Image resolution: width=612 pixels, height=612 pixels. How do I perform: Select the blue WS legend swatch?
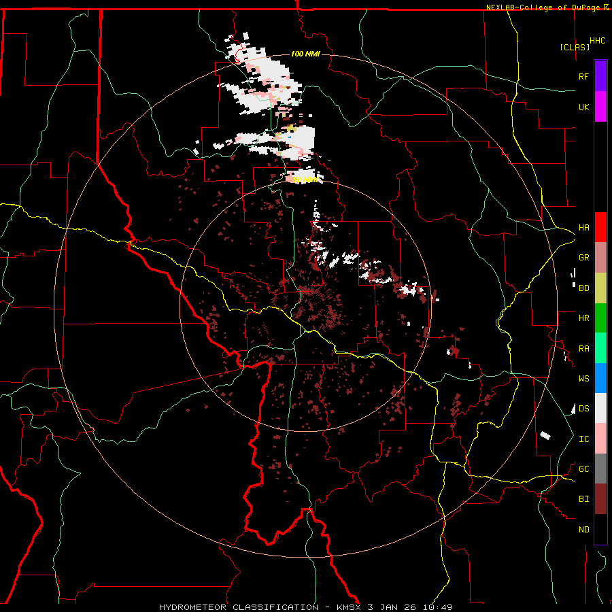pyautogui.click(x=600, y=378)
